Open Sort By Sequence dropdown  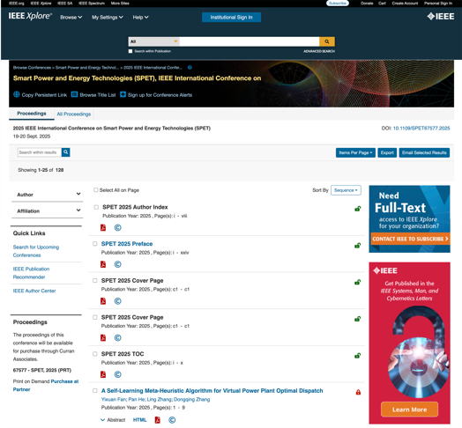pyautogui.click(x=346, y=190)
